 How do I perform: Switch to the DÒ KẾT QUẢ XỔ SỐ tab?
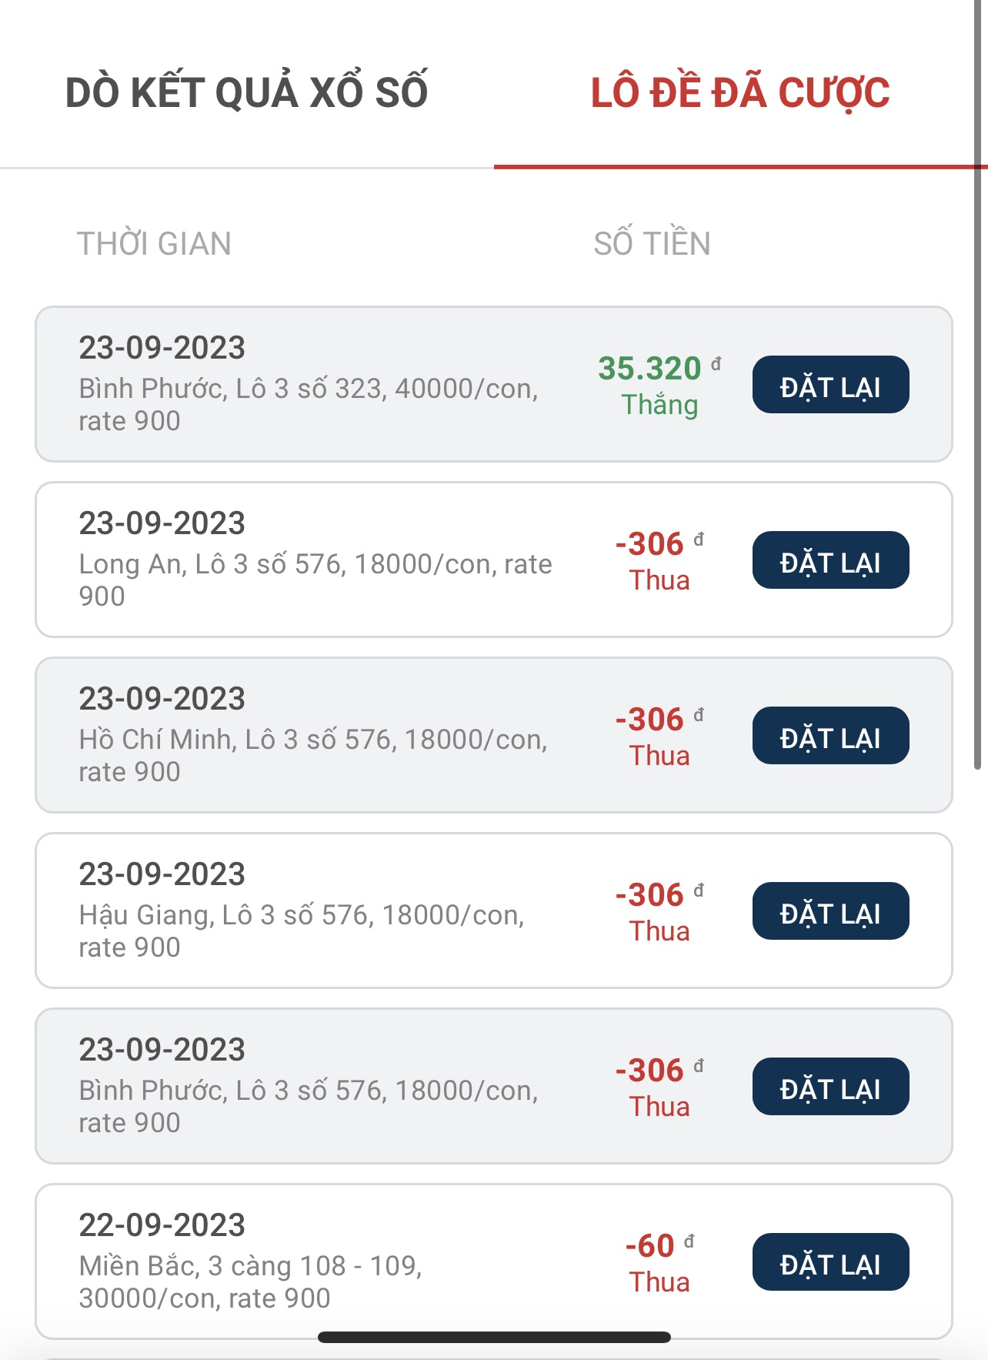click(246, 92)
